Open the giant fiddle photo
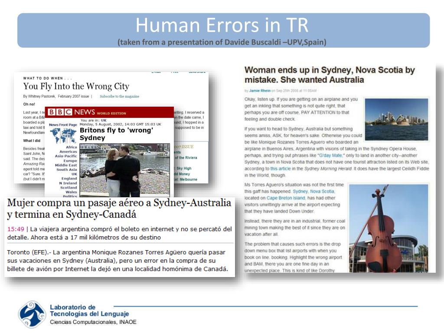The width and height of the screenshot is (444, 333). 389,228
